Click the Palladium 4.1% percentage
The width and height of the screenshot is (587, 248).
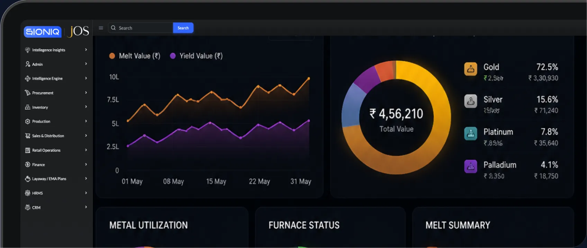coord(549,165)
